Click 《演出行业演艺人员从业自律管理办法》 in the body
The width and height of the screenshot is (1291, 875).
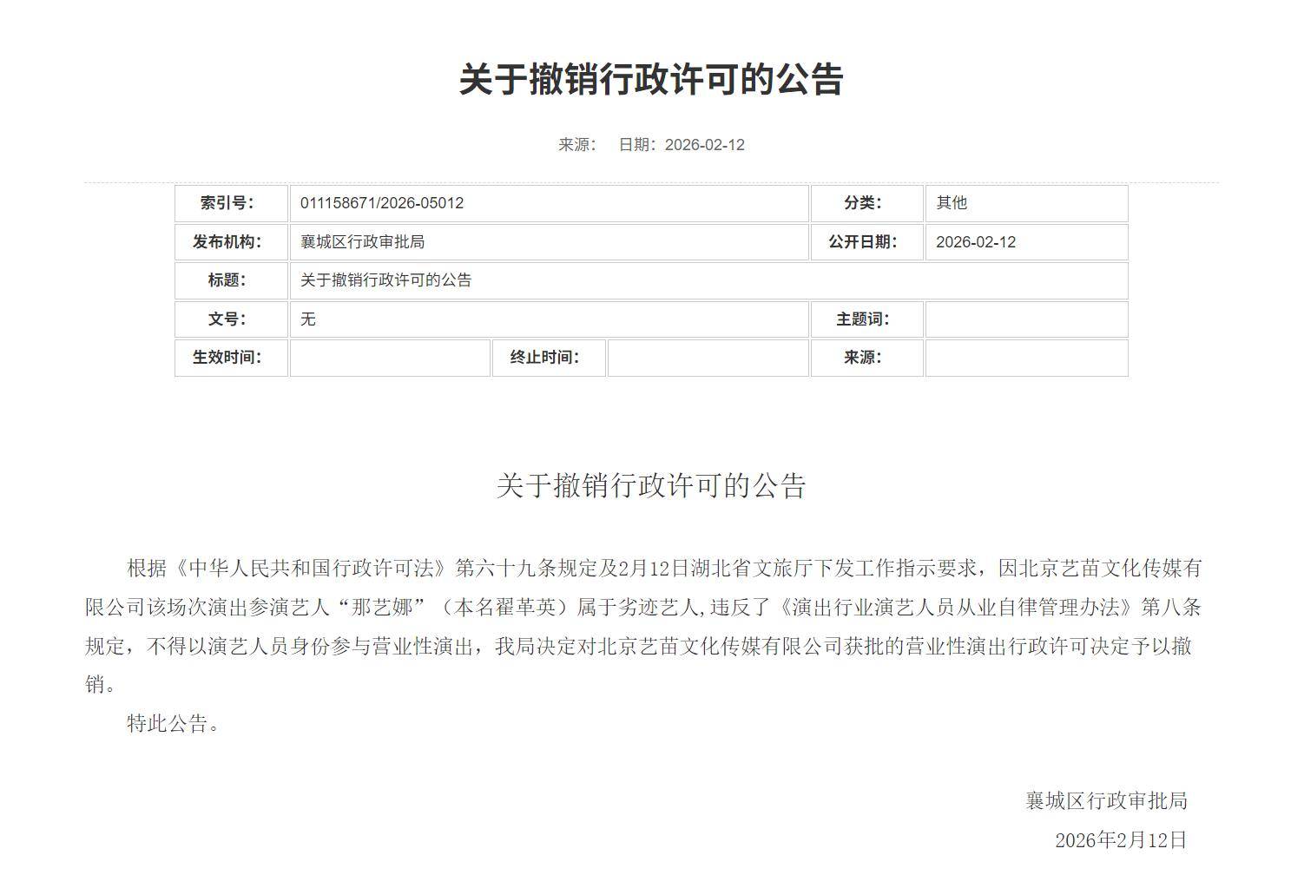point(957,608)
